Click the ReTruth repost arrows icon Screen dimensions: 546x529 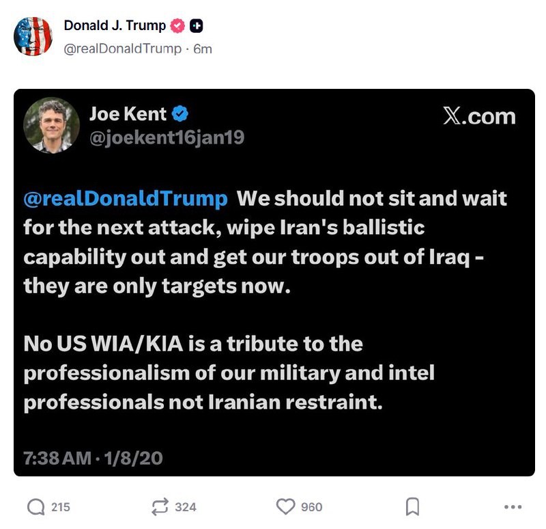pos(161,506)
